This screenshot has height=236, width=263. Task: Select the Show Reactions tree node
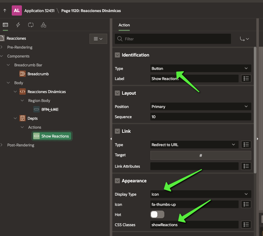[55, 136]
